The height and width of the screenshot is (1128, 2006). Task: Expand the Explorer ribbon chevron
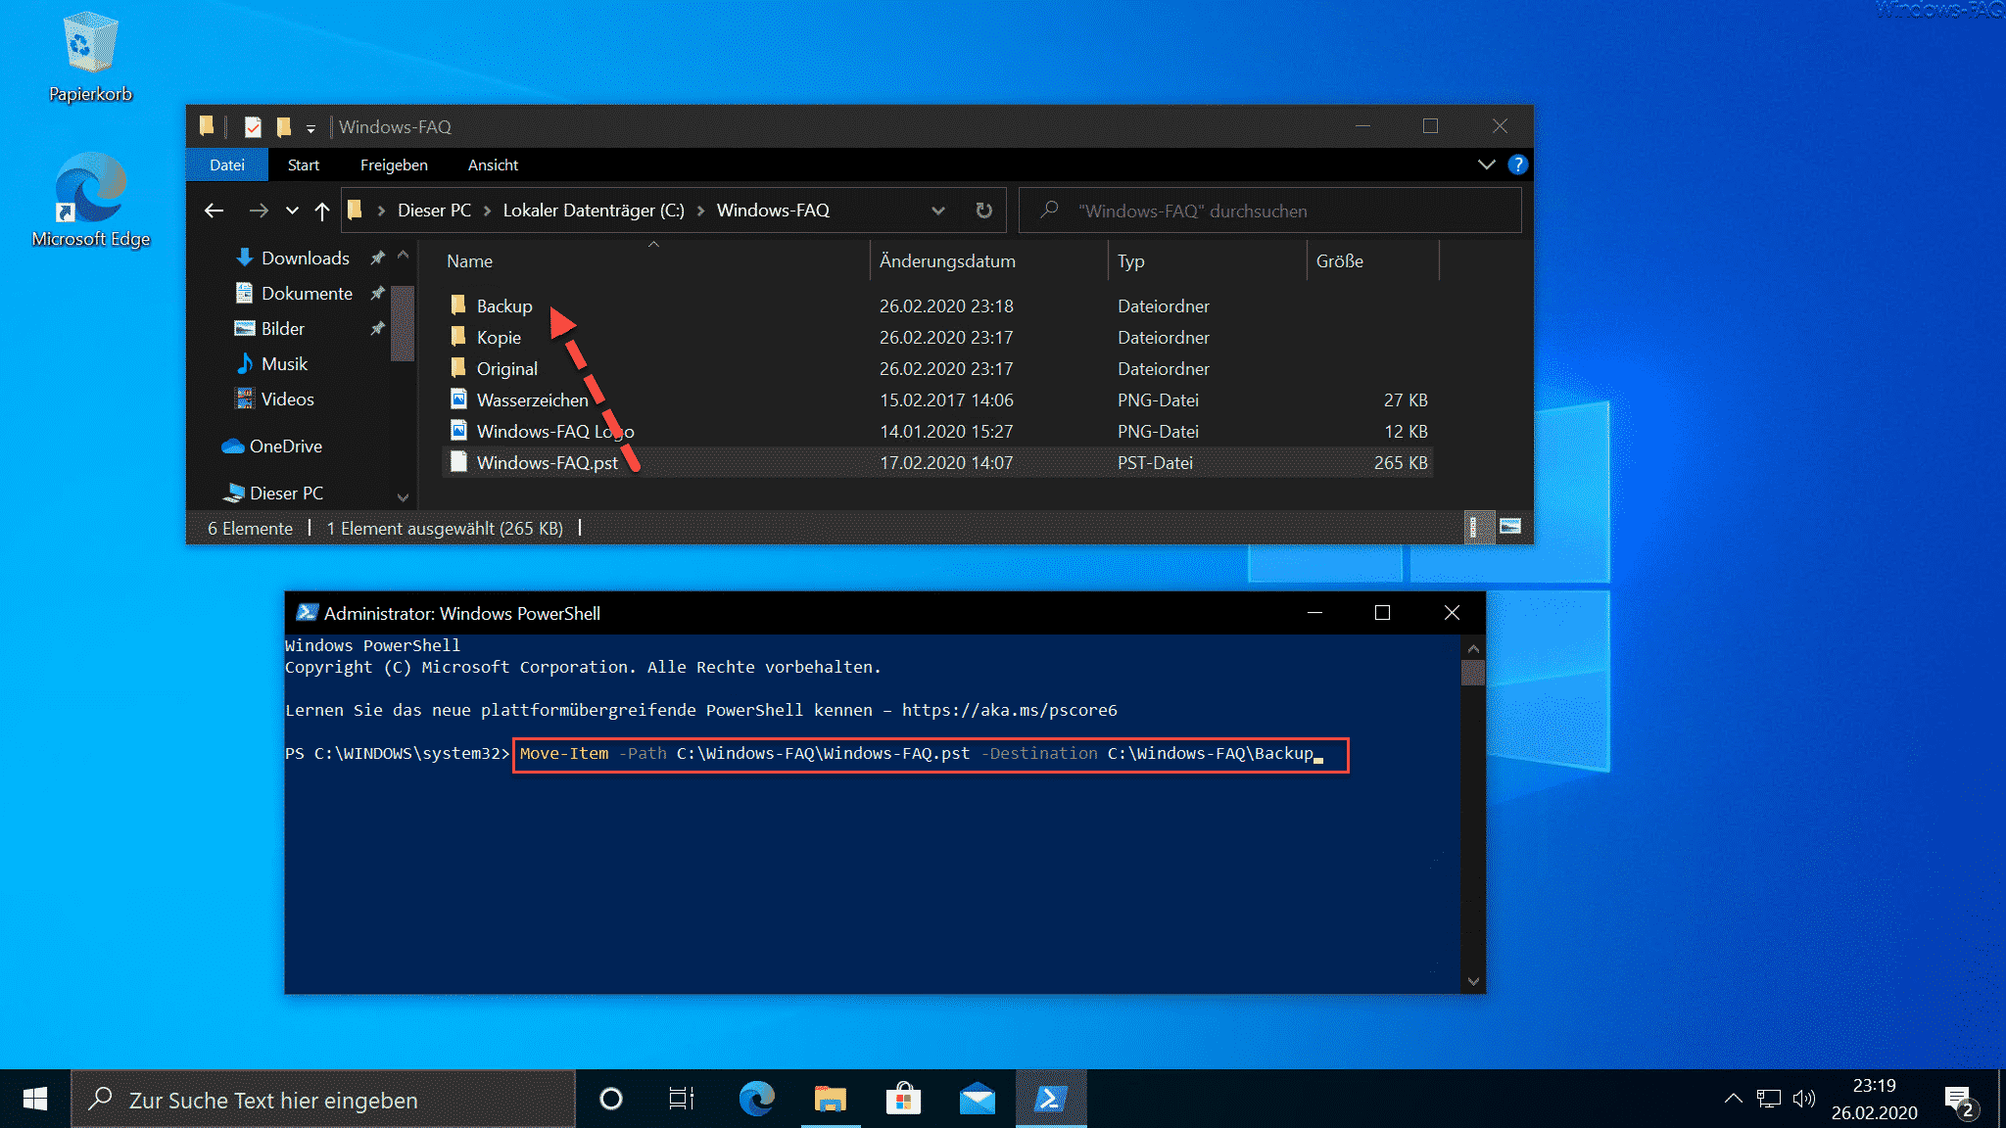click(x=1486, y=164)
